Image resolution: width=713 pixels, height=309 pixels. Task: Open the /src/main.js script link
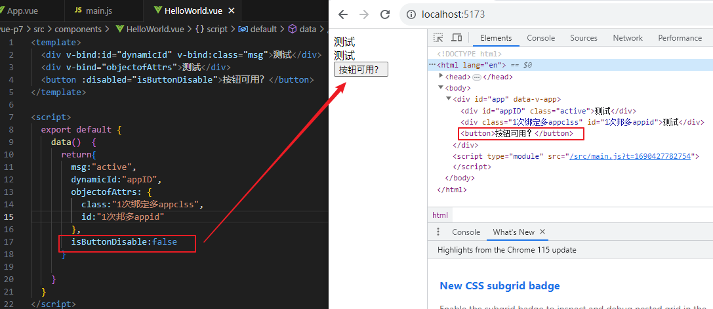click(x=630, y=156)
